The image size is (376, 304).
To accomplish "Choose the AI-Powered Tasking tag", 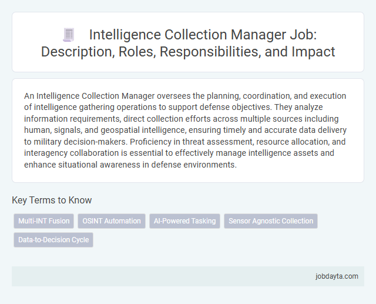I will tap(184, 221).
